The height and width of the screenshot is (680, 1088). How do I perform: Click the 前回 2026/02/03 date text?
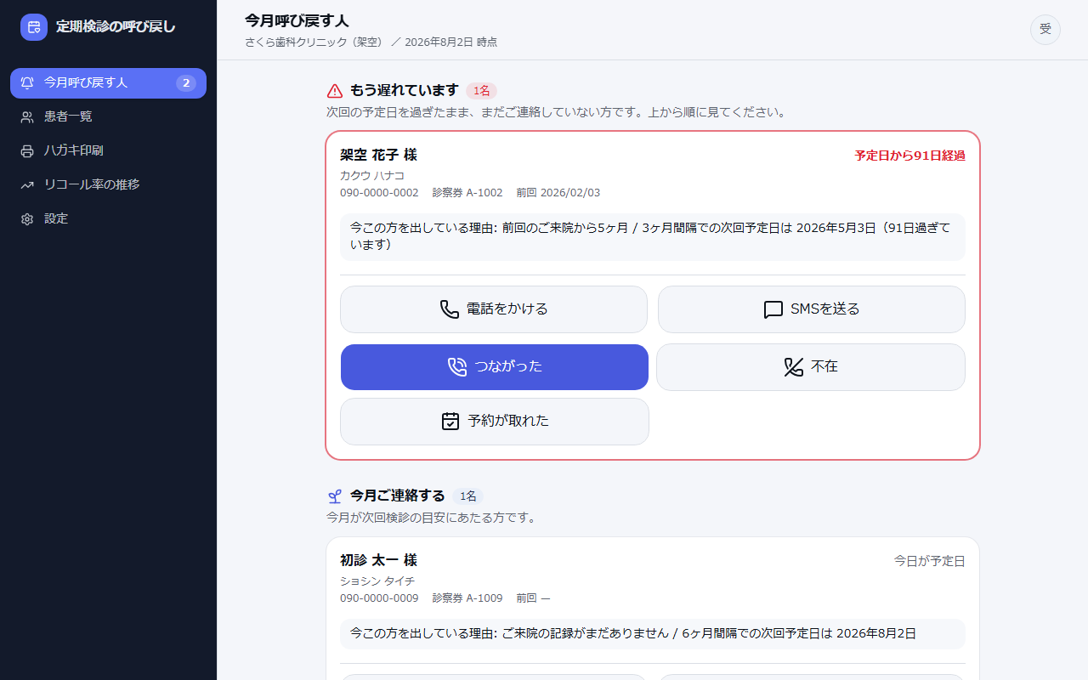tap(558, 193)
